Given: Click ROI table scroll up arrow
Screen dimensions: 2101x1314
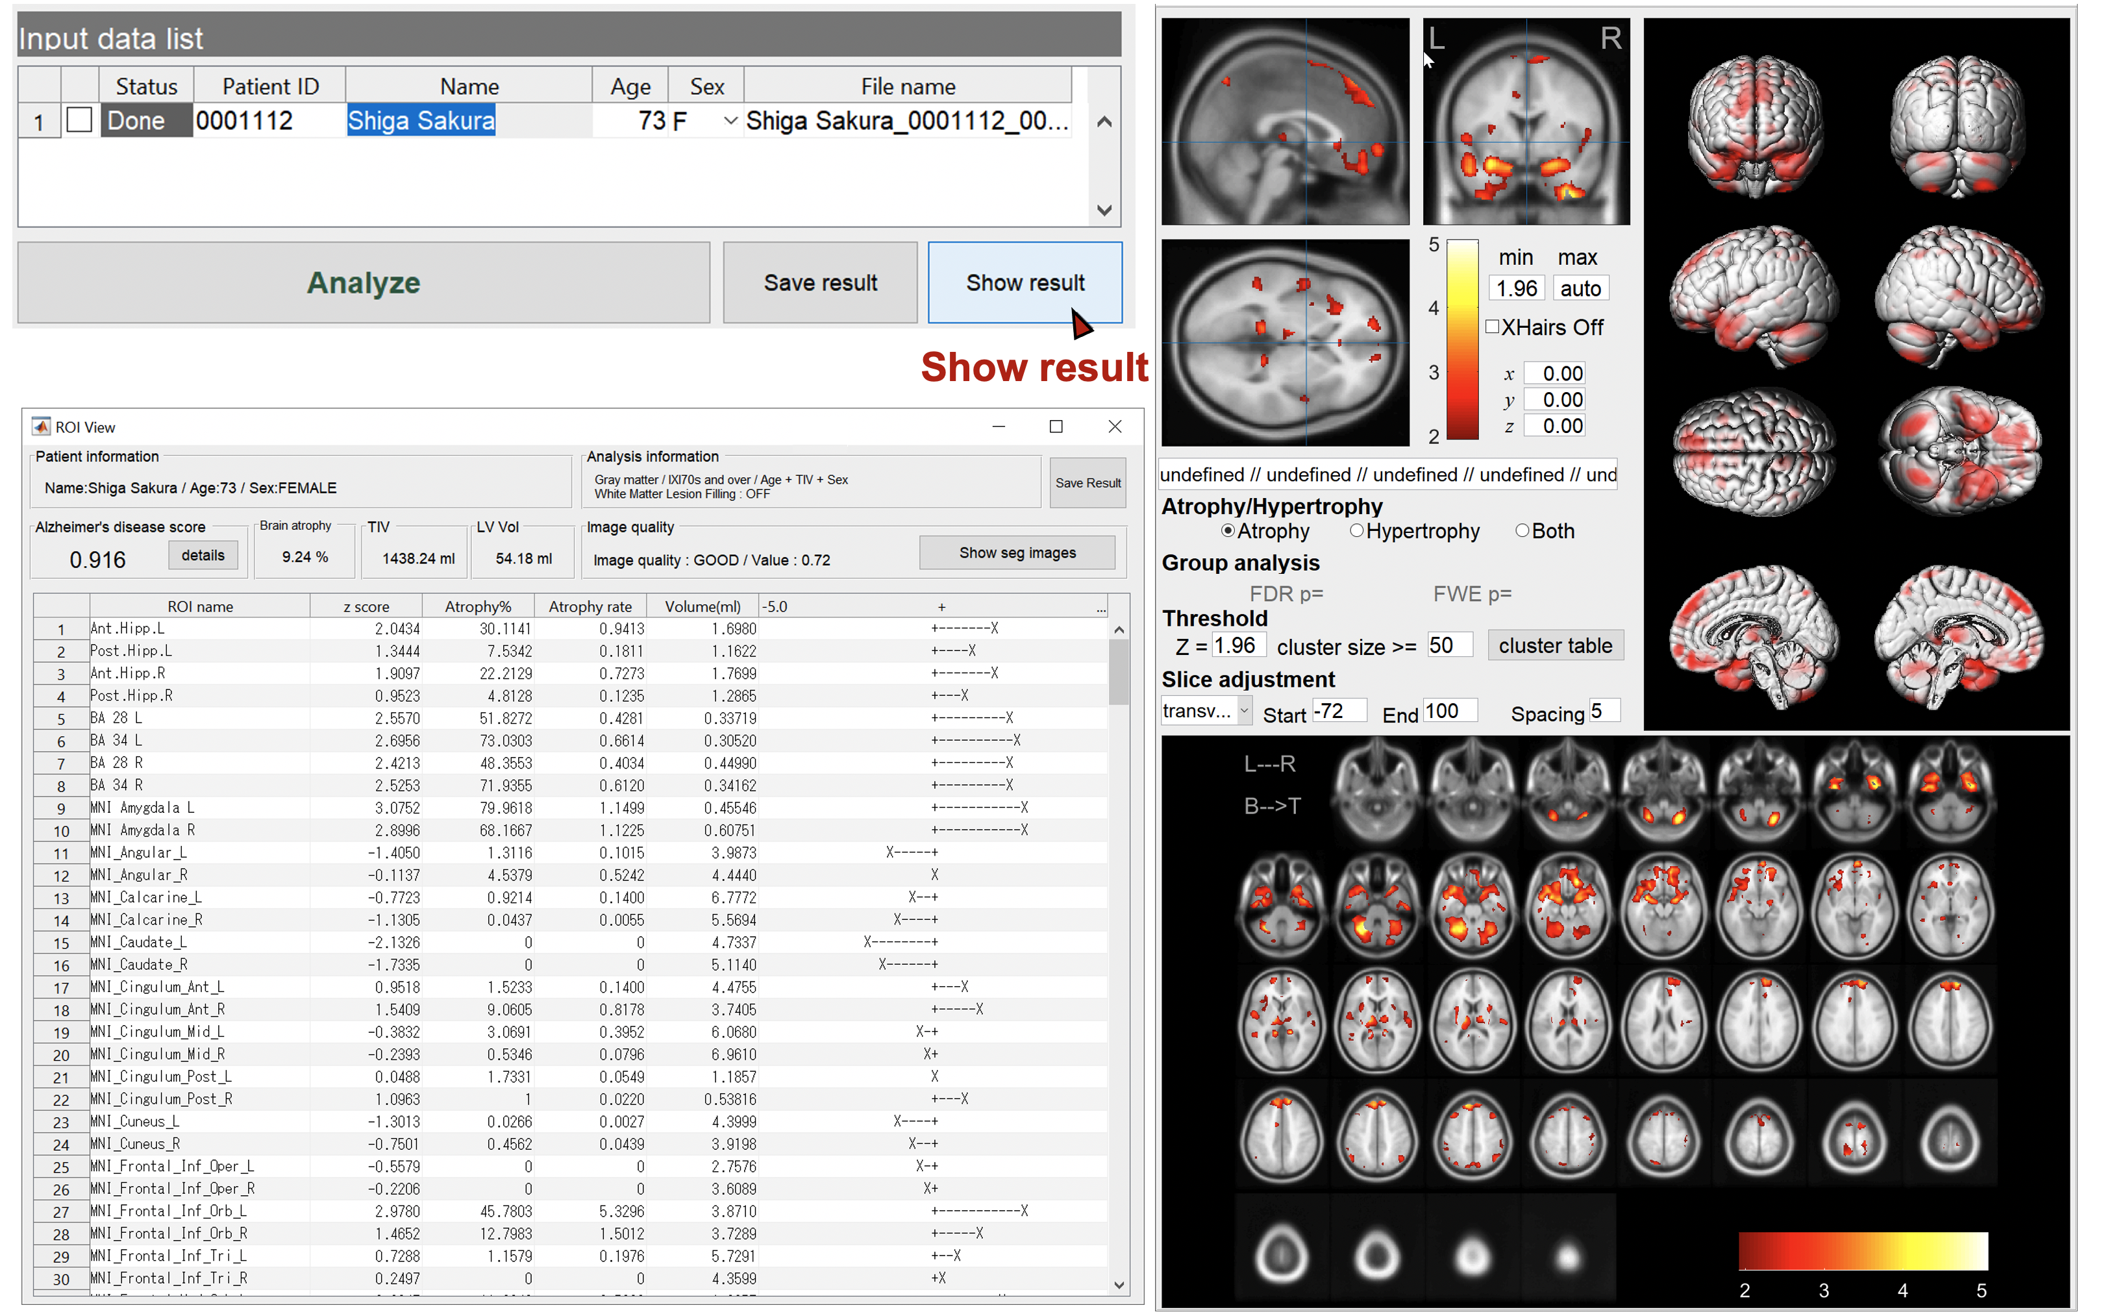Looking at the screenshot, I should click(1118, 629).
